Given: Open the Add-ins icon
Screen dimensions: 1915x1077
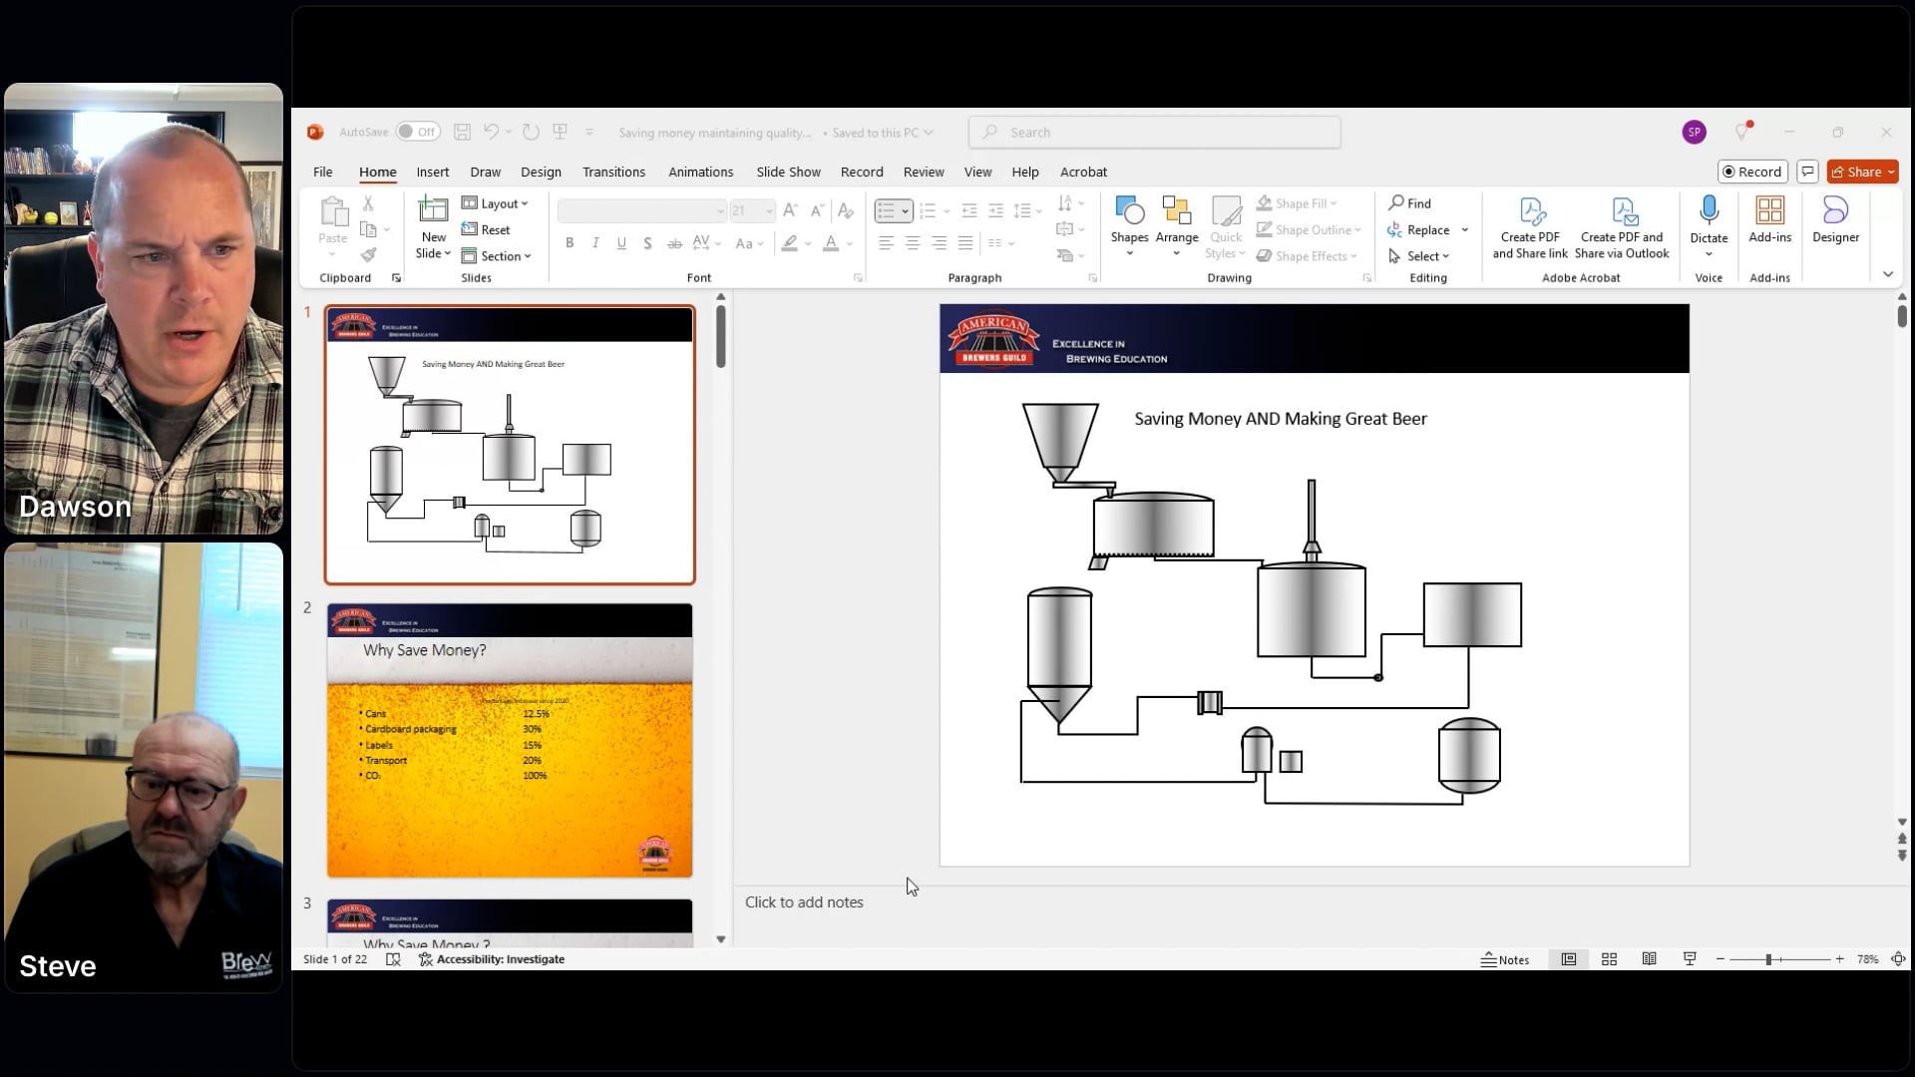Looking at the screenshot, I should [1769, 211].
